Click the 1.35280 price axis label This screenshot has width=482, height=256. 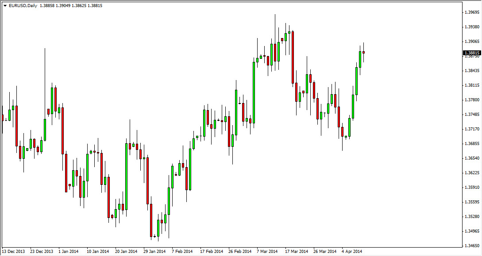pyautogui.click(x=472, y=216)
